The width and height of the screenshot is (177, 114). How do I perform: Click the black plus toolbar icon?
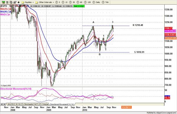point(19,2)
